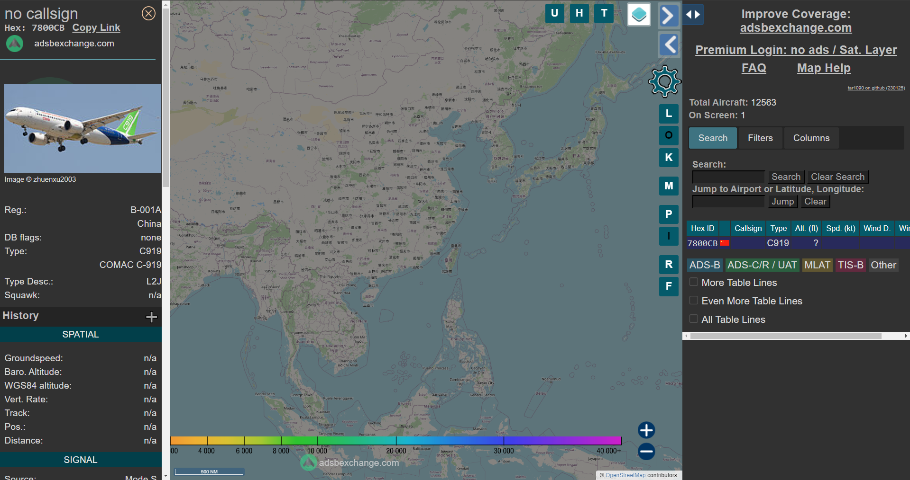Click the F map button

click(x=669, y=286)
